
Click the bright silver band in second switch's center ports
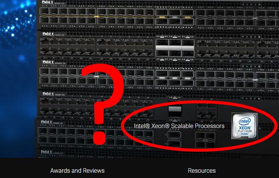175,48
